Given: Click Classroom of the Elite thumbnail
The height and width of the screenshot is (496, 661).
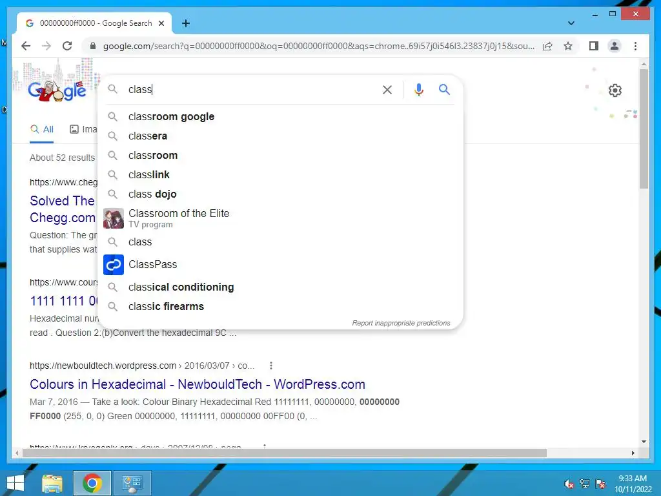Looking at the screenshot, I should pos(114,218).
